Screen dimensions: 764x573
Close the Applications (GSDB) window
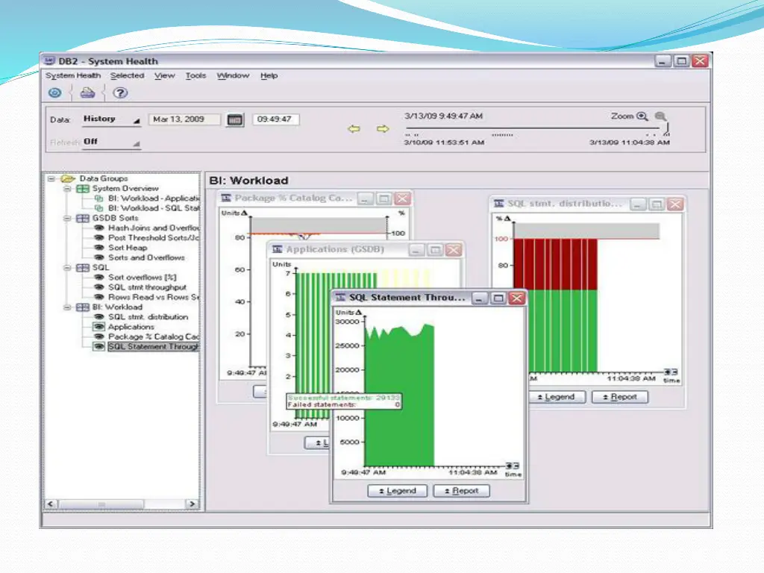(x=454, y=250)
